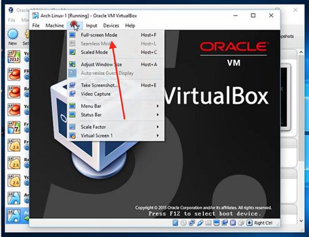The image size is (309, 237).
Task: Click the hard disk activity status bar icon
Action: (x=175, y=223)
